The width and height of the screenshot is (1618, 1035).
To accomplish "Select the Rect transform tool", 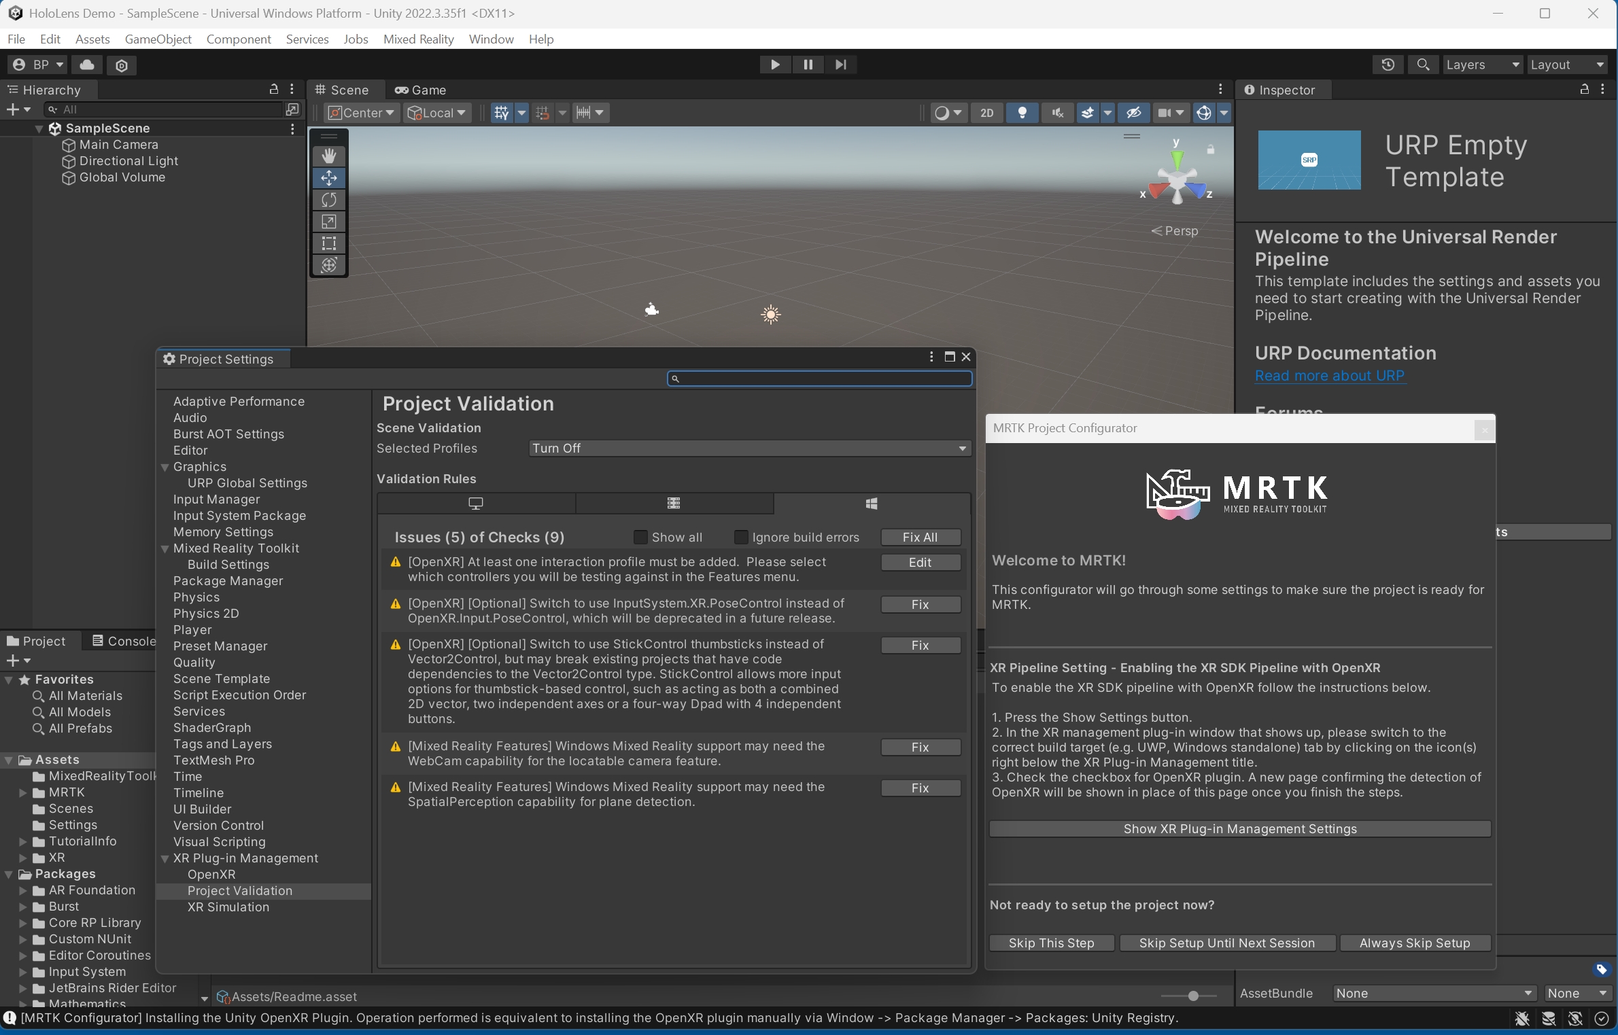I will point(329,243).
